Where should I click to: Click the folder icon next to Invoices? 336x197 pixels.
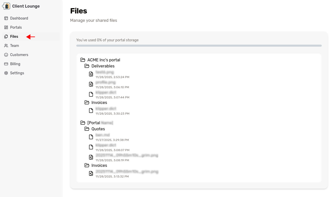(86, 102)
